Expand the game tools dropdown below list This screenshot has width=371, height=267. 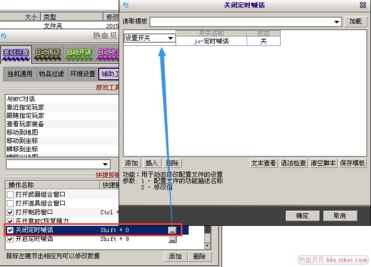pyautogui.click(x=106, y=164)
